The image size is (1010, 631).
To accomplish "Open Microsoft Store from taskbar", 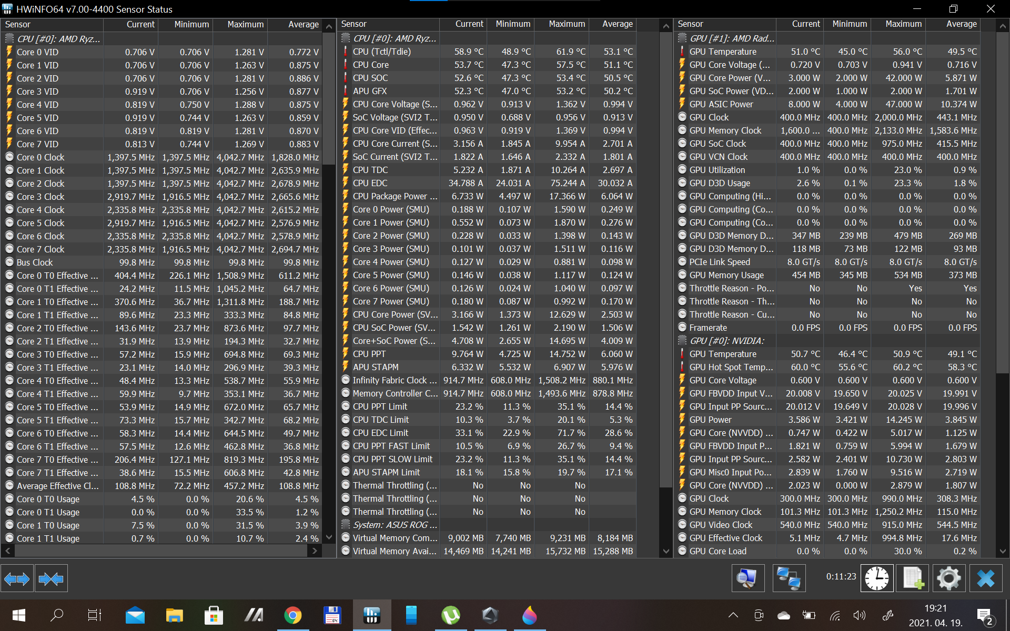I will tap(214, 615).
